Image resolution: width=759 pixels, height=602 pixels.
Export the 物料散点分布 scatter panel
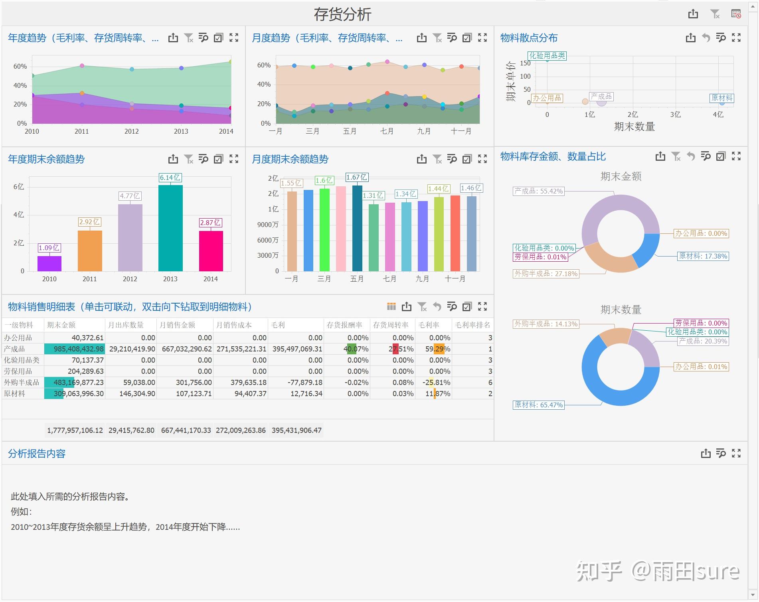[x=691, y=38]
